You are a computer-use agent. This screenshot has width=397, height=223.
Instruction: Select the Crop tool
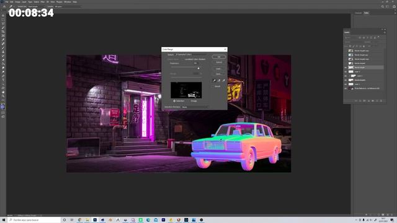click(x=3, y=32)
